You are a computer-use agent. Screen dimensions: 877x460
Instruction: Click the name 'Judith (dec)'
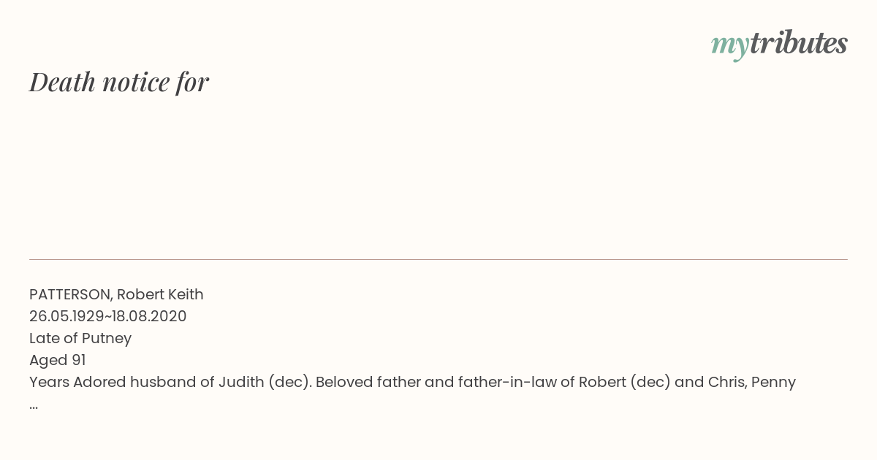(x=265, y=382)
